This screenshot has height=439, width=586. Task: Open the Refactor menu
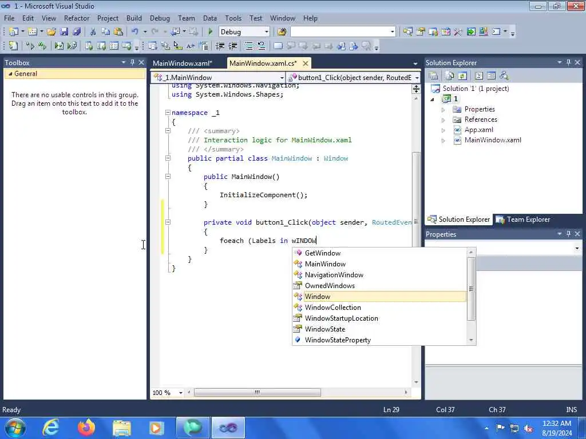[77, 18]
